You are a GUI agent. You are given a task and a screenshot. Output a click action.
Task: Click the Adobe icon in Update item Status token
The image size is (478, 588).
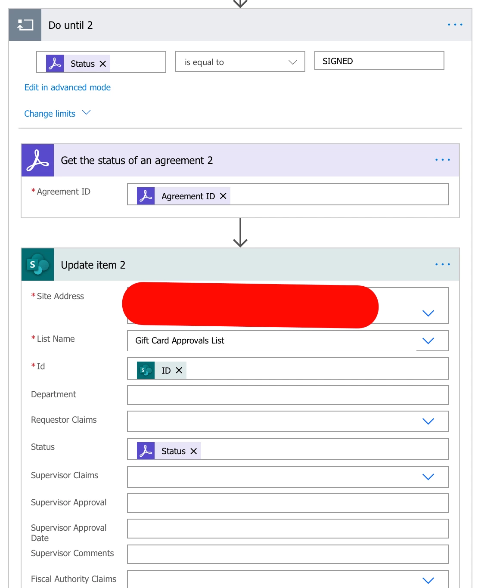pyautogui.click(x=146, y=451)
